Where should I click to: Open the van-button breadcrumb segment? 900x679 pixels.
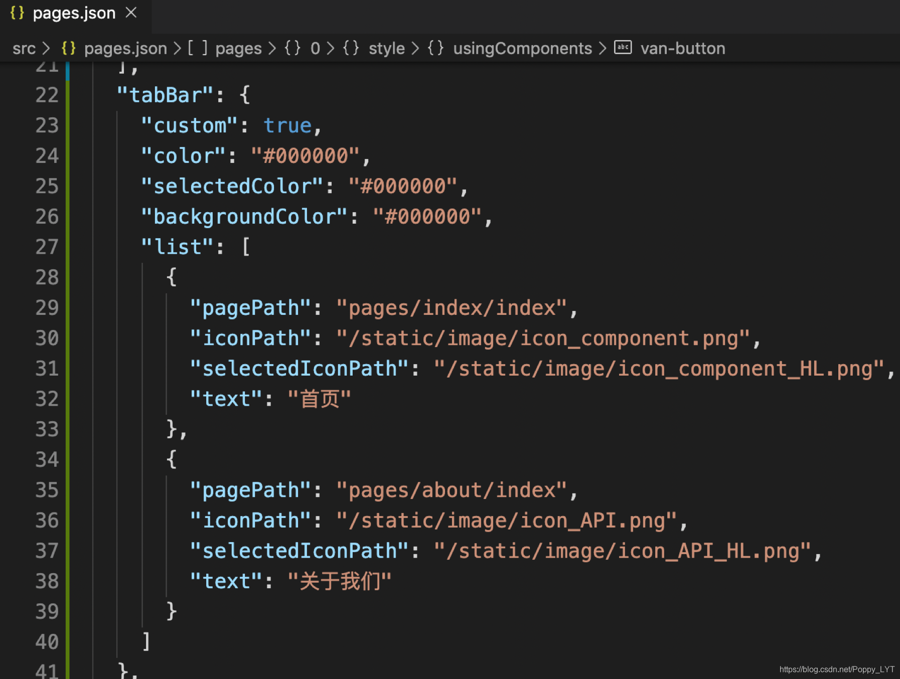coord(683,49)
